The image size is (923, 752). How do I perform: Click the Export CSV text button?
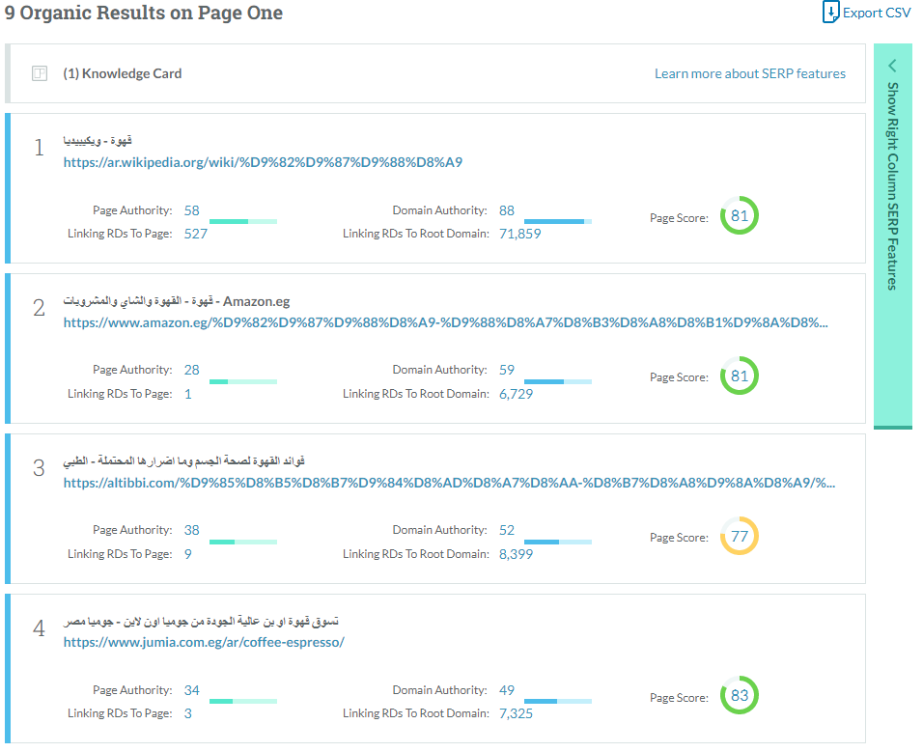pos(877,13)
